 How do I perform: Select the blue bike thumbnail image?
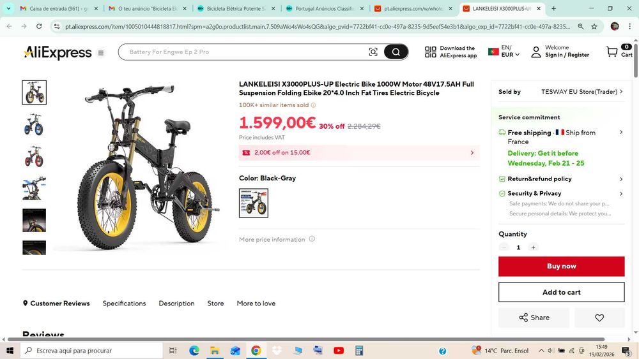click(x=35, y=124)
